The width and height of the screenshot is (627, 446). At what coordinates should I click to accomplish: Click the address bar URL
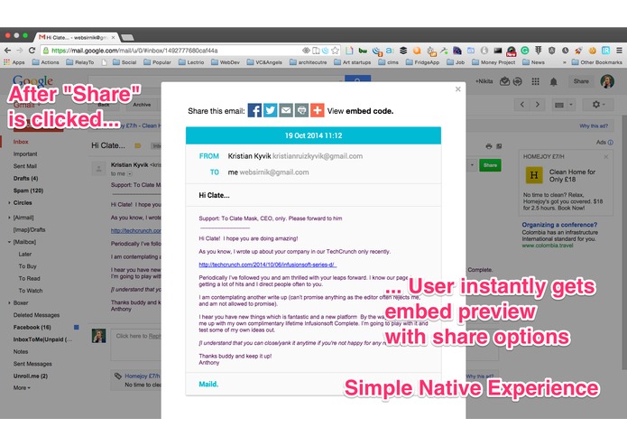click(x=134, y=51)
